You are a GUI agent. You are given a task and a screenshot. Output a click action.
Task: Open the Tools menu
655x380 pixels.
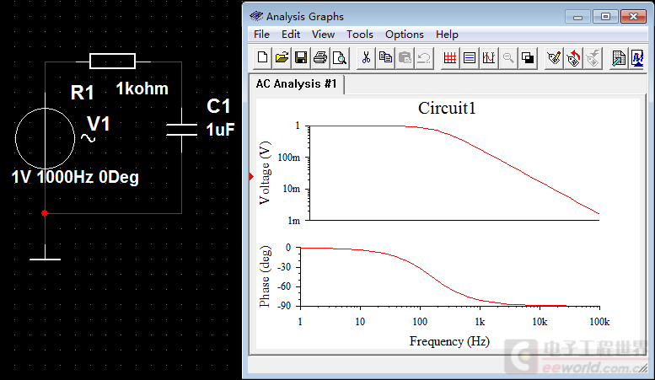click(x=360, y=35)
